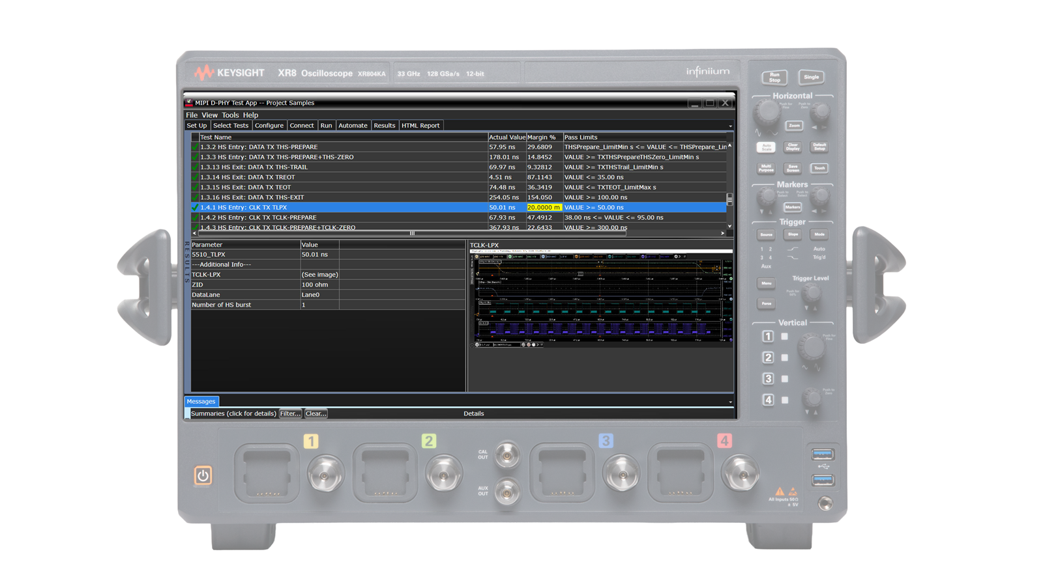
Task: Click the Number of HS burst row
Action: point(328,305)
